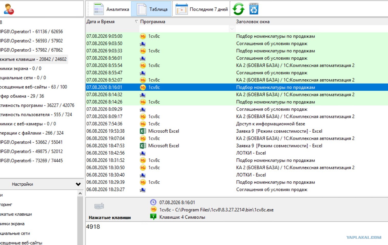Select the screenshots item 0 / 0
Image resolution: width=388 pixels, height=245 pixels.
[x=20, y=68]
